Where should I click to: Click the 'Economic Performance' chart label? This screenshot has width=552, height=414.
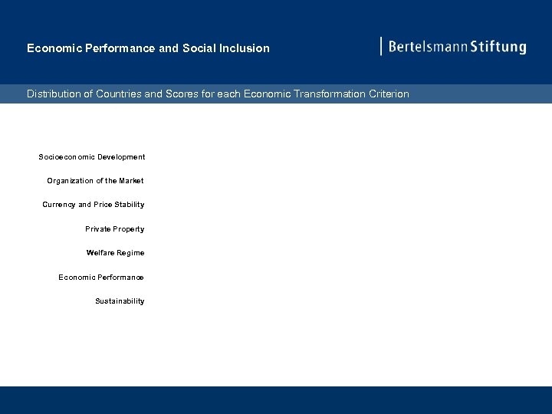click(101, 278)
